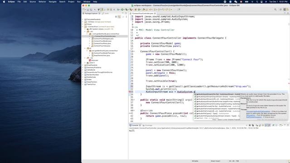Expand the CalculateParabola project
Screen dimensions: 290x163
[x=83, y=19]
